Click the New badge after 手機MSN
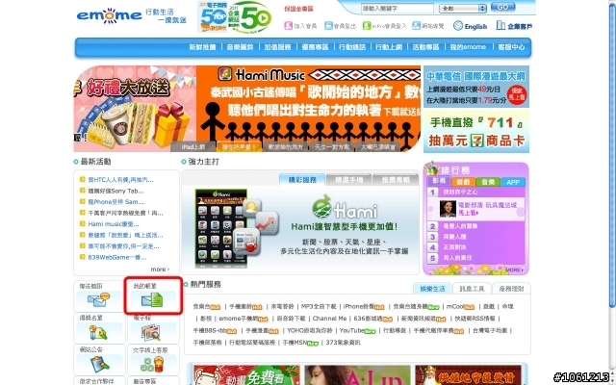Image resolution: width=616 pixels, height=385 pixels. [312, 344]
